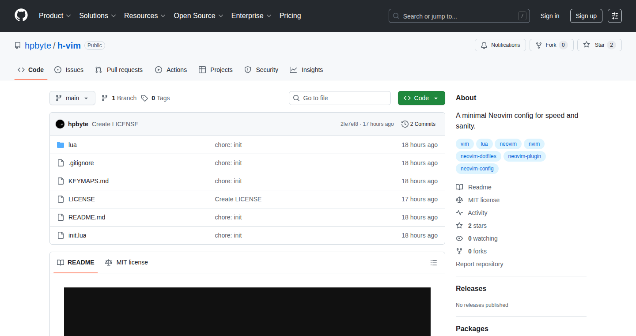Select the Code tab
The height and width of the screenshot is (336, 636).
pos(31,70)
